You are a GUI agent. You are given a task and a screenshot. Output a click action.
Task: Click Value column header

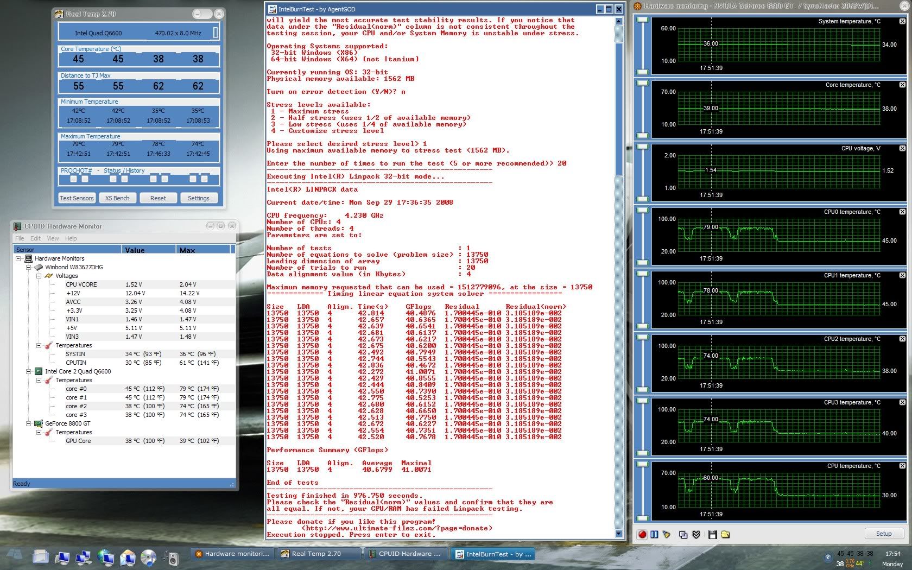click(x=149, y=250)
